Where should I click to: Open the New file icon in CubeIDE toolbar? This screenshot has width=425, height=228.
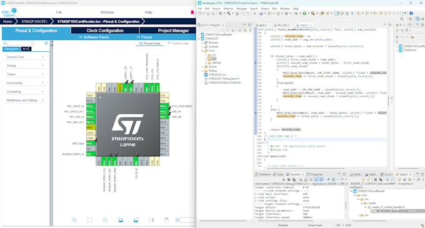click(200, 13)
